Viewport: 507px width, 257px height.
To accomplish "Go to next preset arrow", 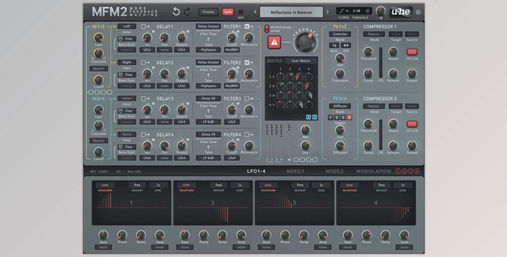I will [x=327, y=12].
